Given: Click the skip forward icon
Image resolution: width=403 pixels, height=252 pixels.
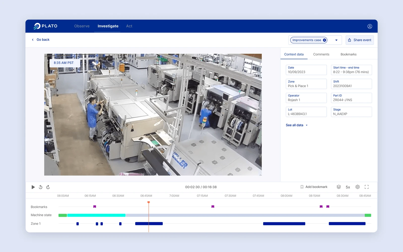Looking at the screenshot, I should [48, 187].
